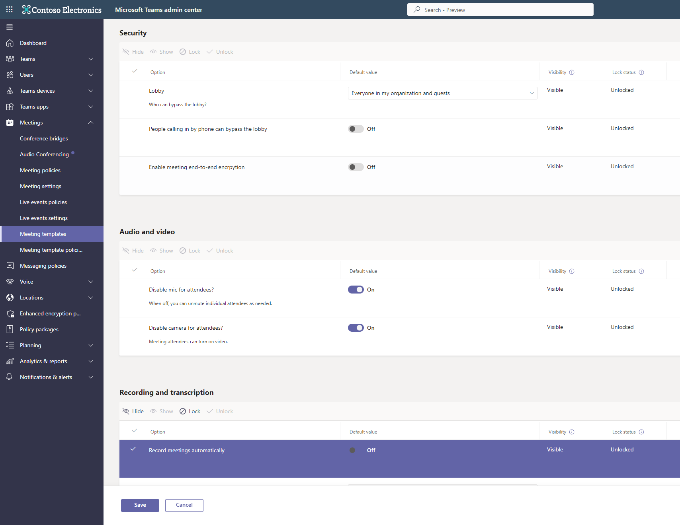Click the Messaging policies icon
The width and height of the screenshot is (680, 525).
pyautogui.click(x=10, y=266)
